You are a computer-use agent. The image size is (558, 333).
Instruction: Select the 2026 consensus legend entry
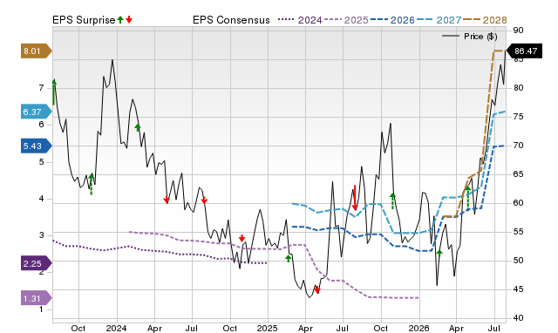pyautogui.click(x=392, y=20)
